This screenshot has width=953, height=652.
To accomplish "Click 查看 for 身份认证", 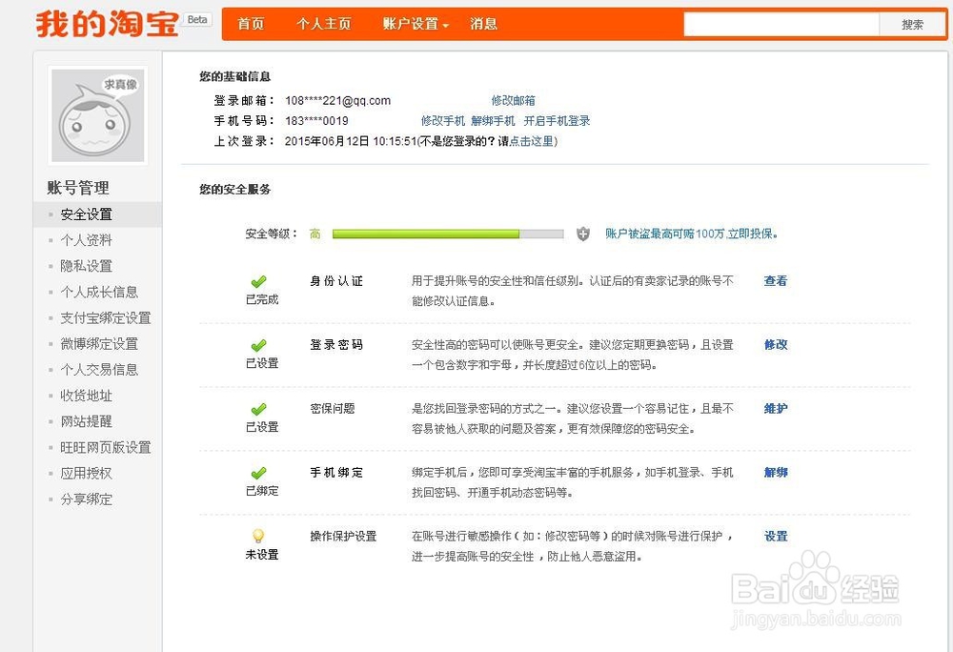I will coord(775,281).
